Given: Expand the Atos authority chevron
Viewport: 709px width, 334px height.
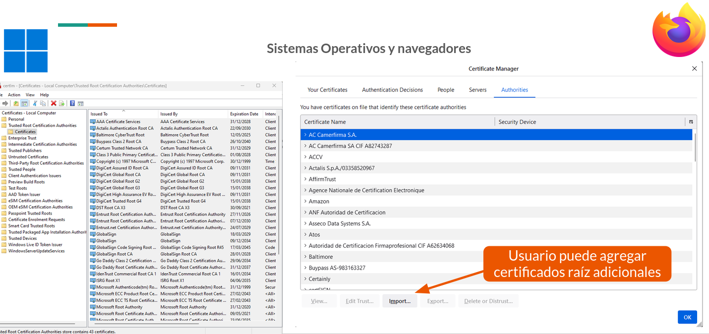Looking at the screenshot, I should pyautogui.click(x=305, y=234).
